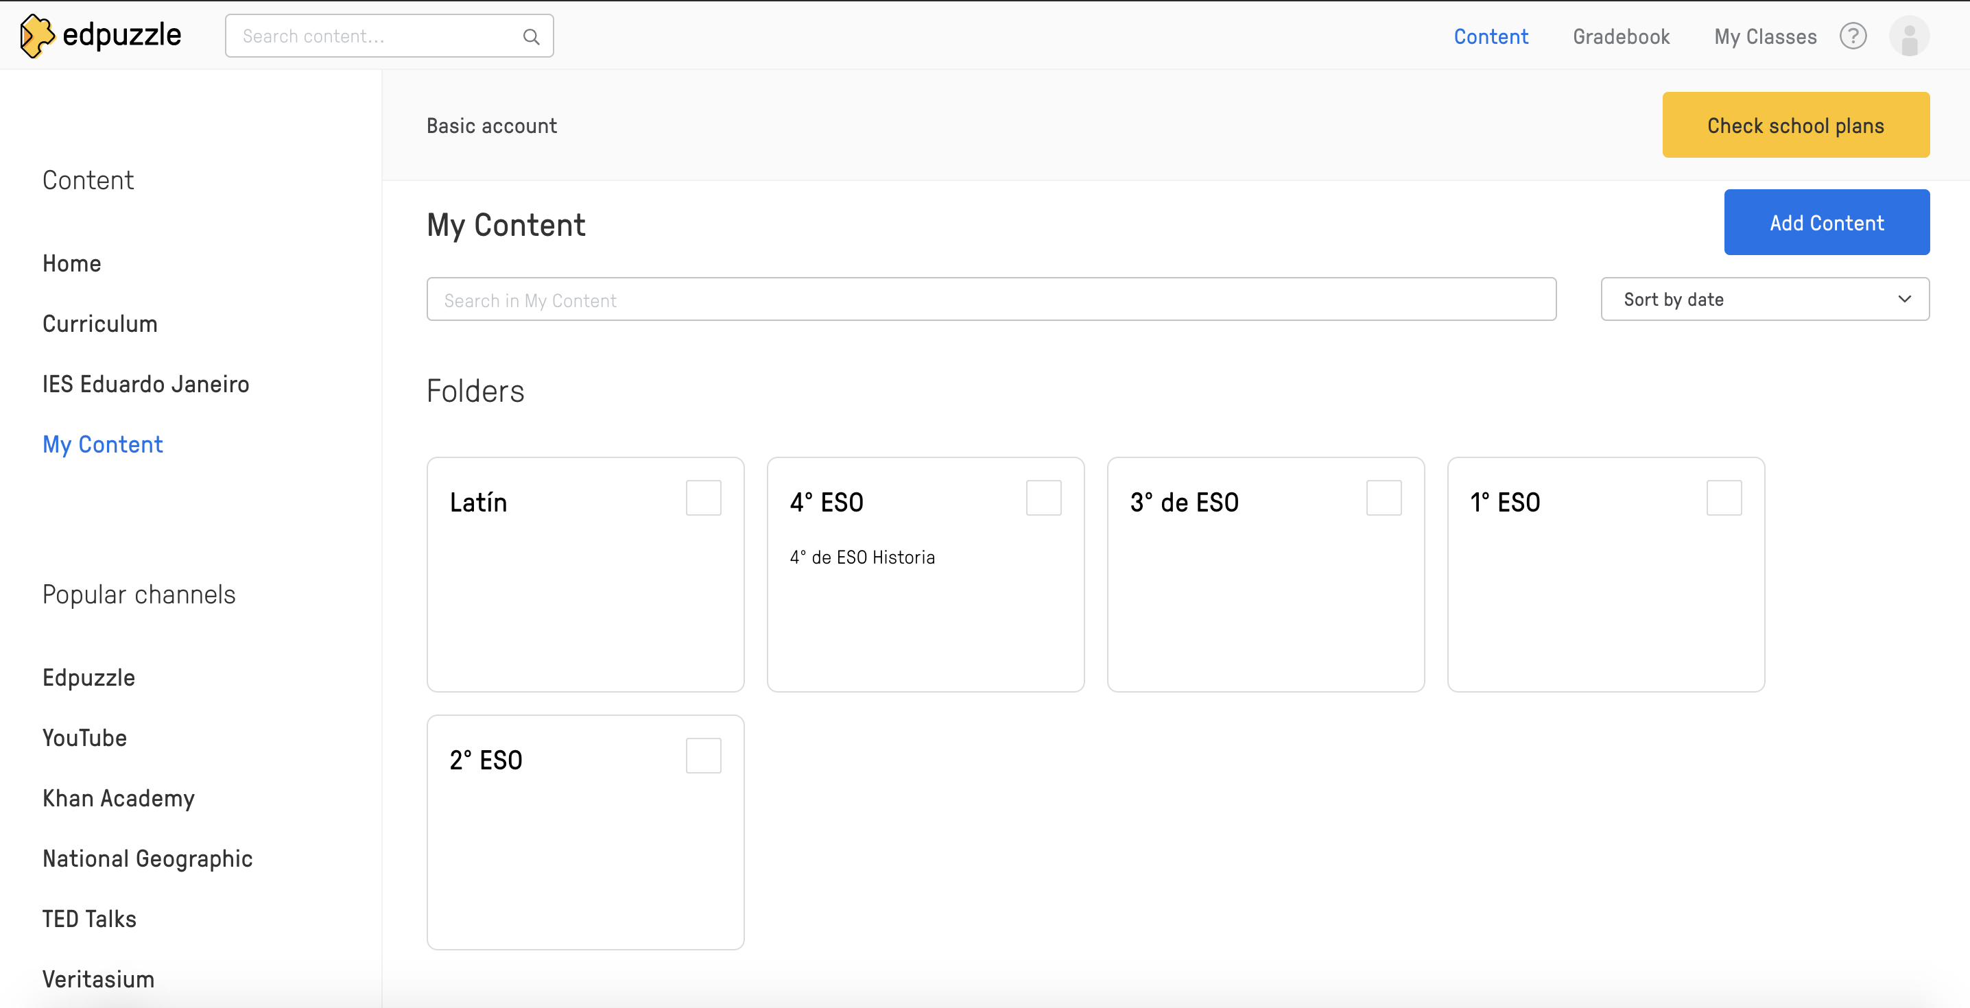Click the magnifying glass search icon
Image resolution: width=1970 pixels, height=1008 pixels.
click(531, 36)
